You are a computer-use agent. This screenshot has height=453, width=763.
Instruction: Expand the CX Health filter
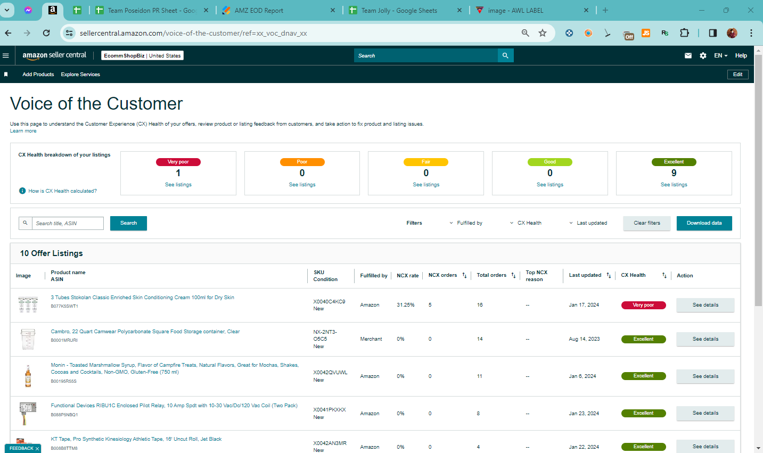[526, 223]
